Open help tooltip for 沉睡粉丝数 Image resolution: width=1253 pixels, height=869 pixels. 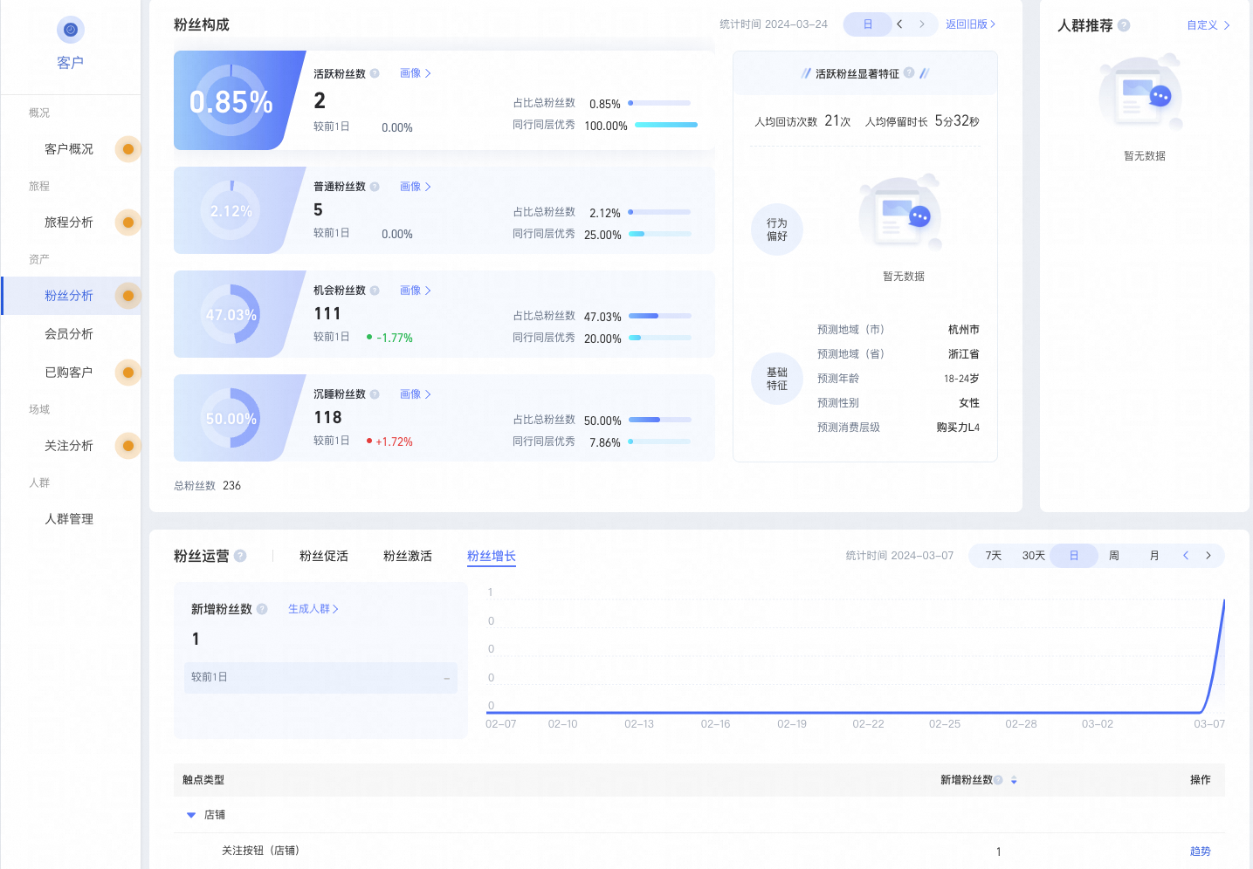coord(375,394)
